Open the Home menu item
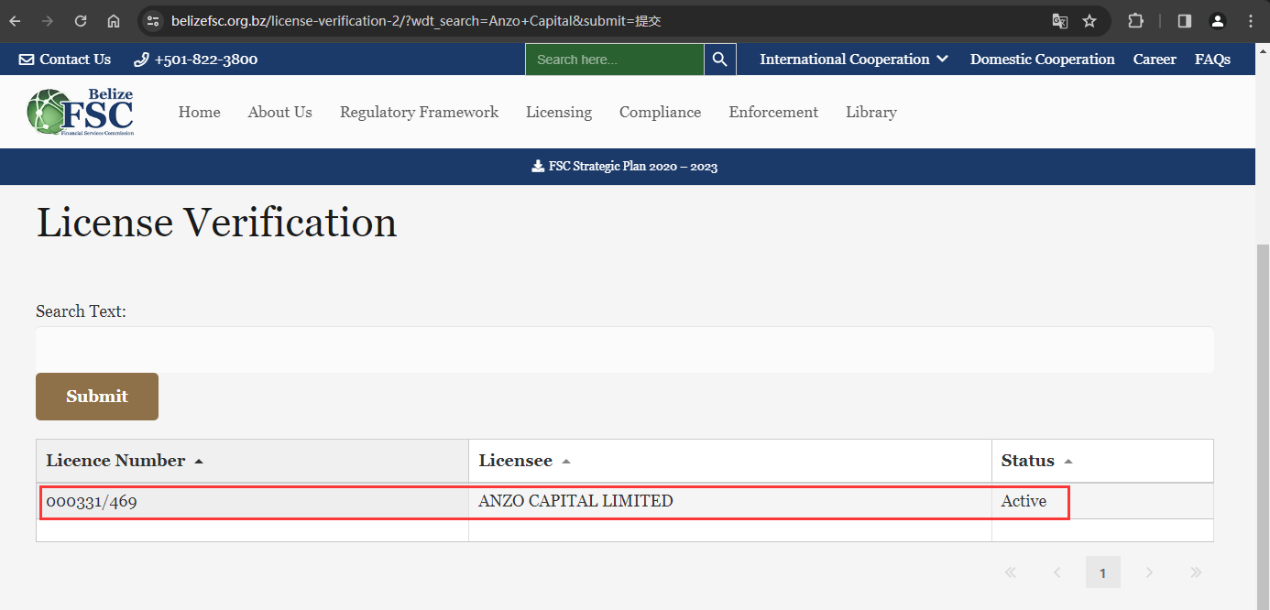 coord(199,112)
